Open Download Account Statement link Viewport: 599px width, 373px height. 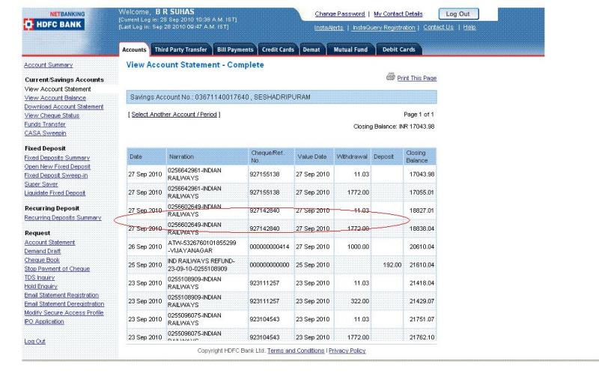click(x=64, y=106)
